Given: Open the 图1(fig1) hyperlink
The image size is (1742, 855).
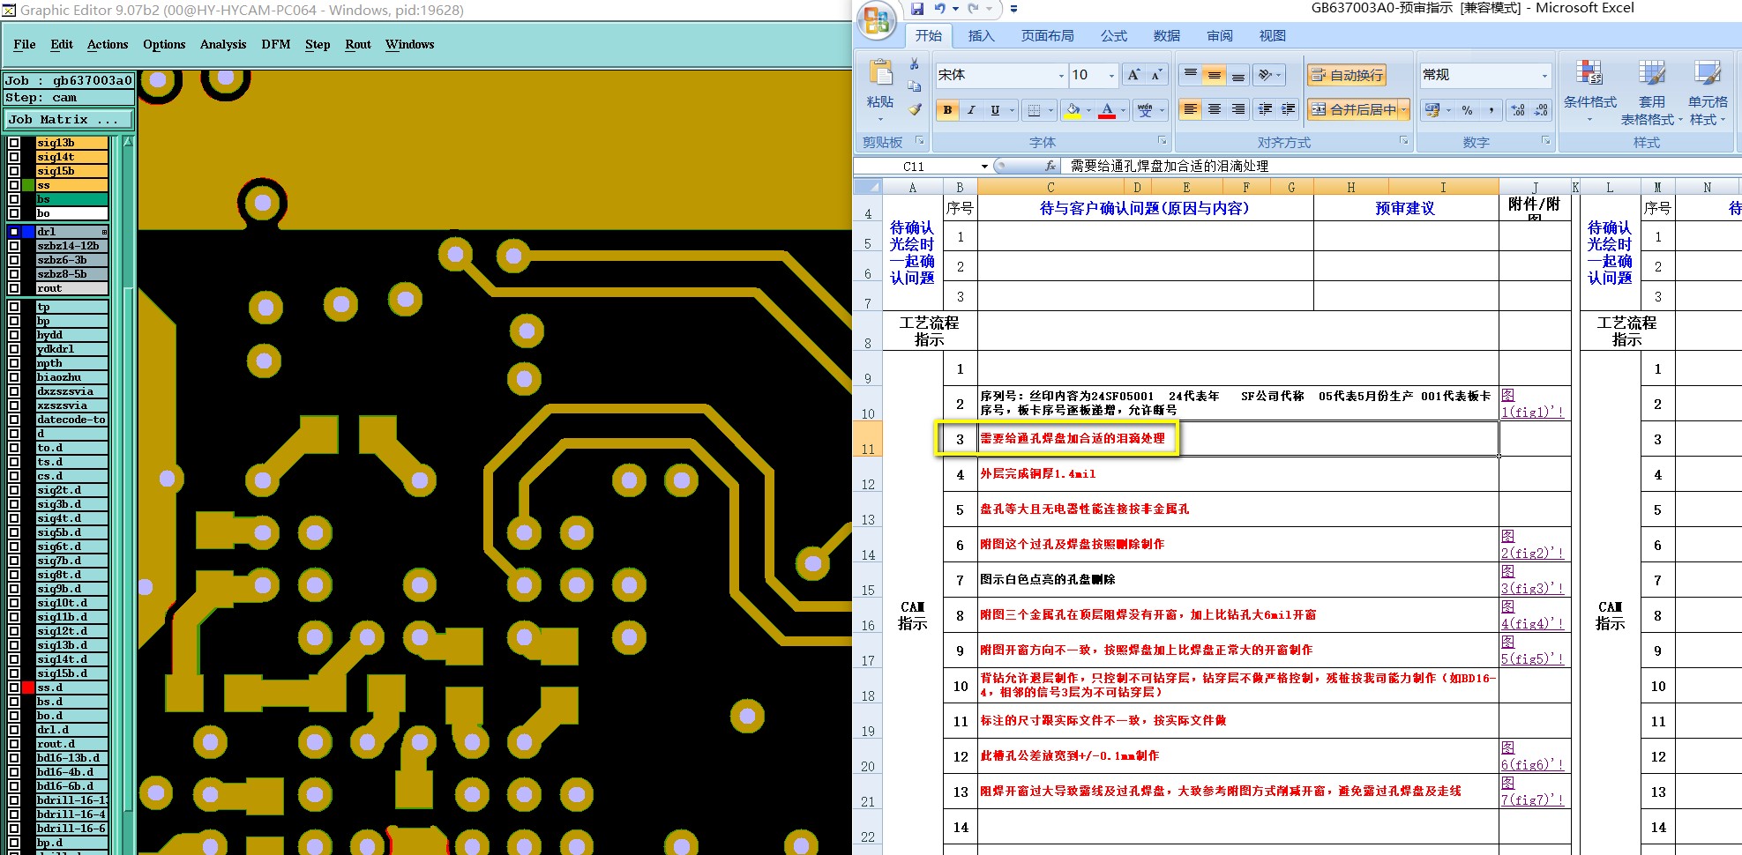Looking at the screenshot, I should pos(1533,404).
